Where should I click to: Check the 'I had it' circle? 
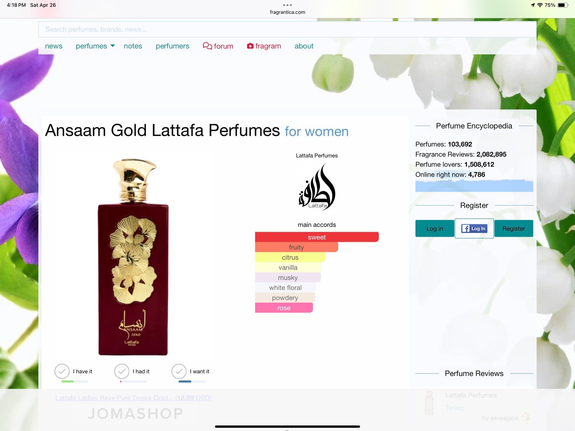coord(121,371)
